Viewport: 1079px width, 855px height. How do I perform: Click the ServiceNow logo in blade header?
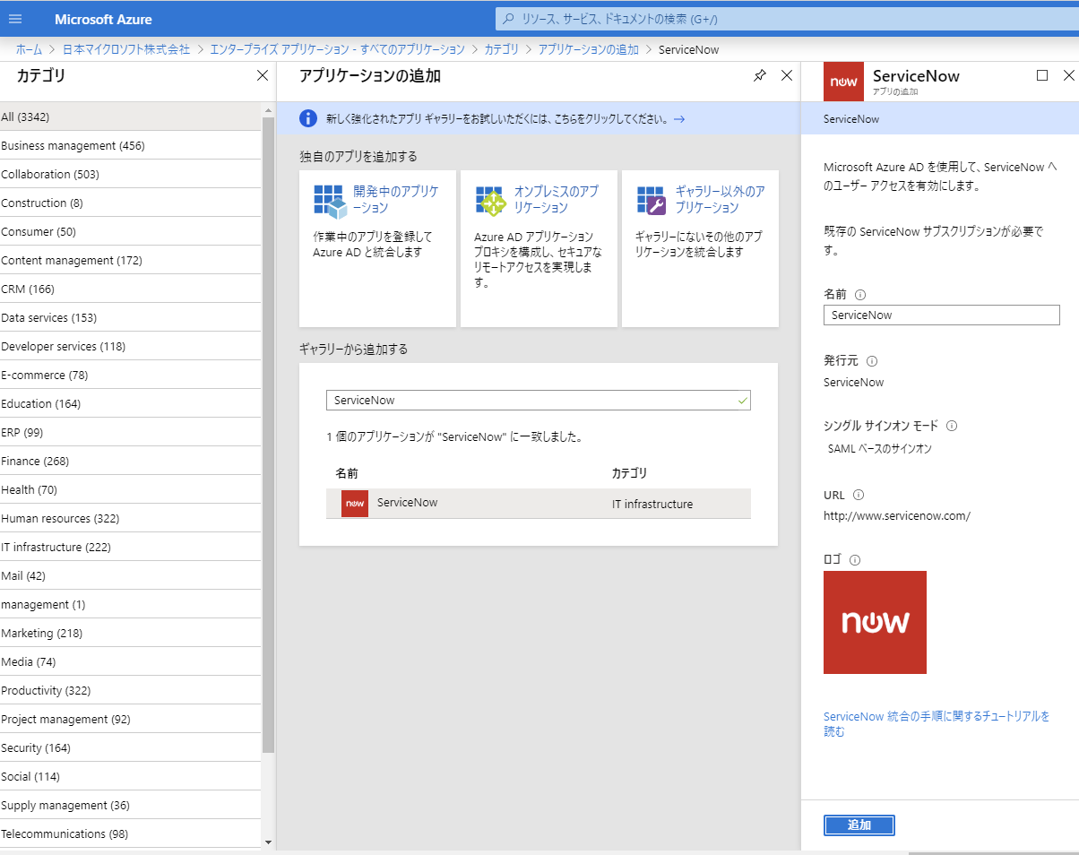(843, 82)
